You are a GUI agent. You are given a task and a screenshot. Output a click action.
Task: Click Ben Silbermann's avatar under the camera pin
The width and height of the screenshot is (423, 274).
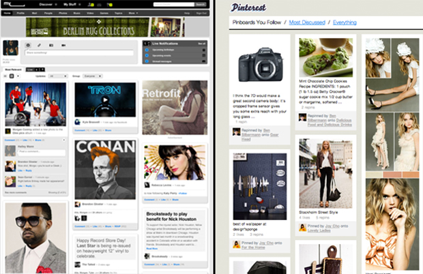pos(236,132)
